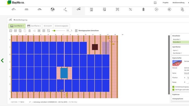Open the string wiring step icon
Viewport: 189px width, 106px height.
click(x=117, y=9)
